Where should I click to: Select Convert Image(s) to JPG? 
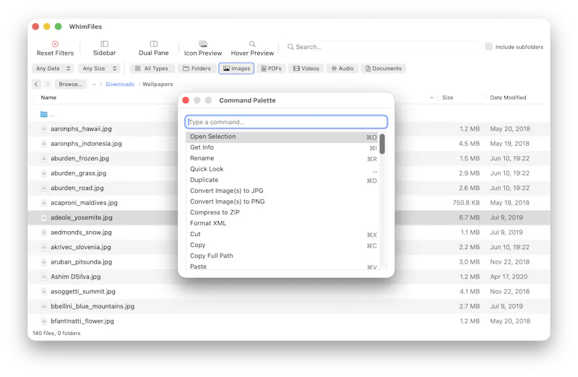(x=282, y=191)
